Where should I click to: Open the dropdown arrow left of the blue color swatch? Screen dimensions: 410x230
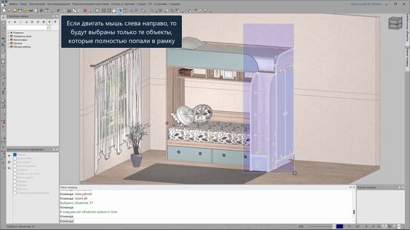[x=334, y=226]
